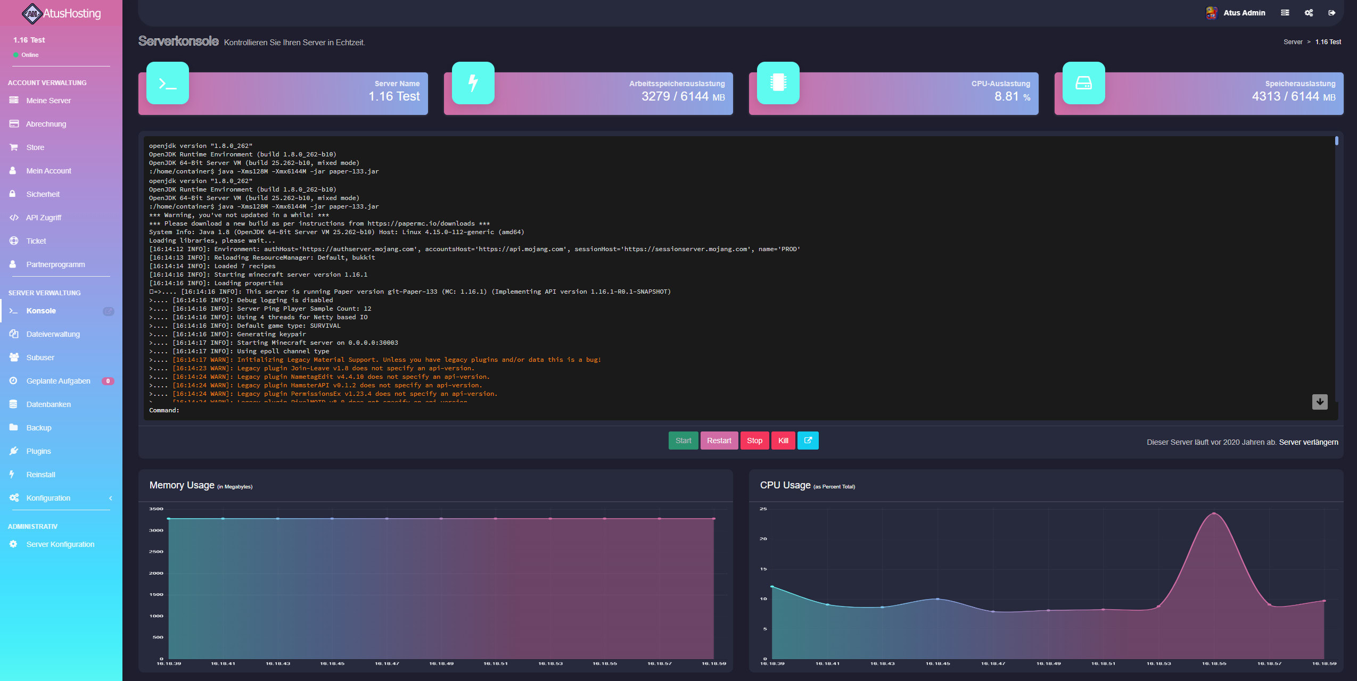Open Meine Server list icon

click(x=14, y=101)
